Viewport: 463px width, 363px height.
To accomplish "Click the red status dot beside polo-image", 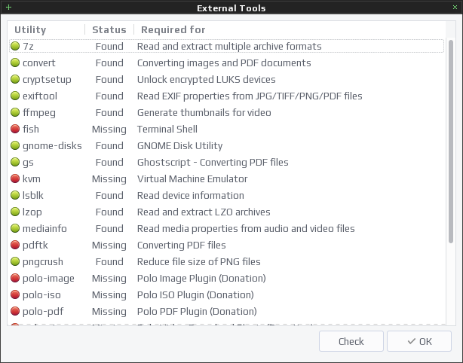I will click(x=15, y=278).
